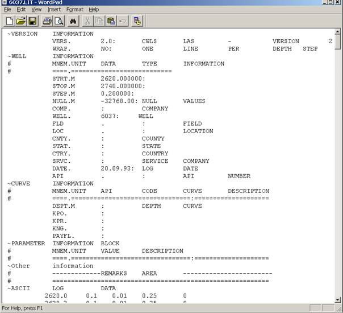The height and width of the screenshot is (313, 343).
Task: Click the ~ASCII section header text
Action: click(19, 288)
